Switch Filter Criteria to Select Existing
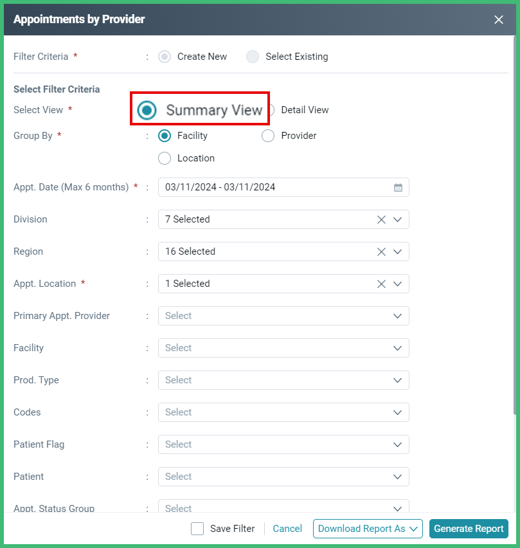Viewport: 520px width, 548px height. [253, 57]
